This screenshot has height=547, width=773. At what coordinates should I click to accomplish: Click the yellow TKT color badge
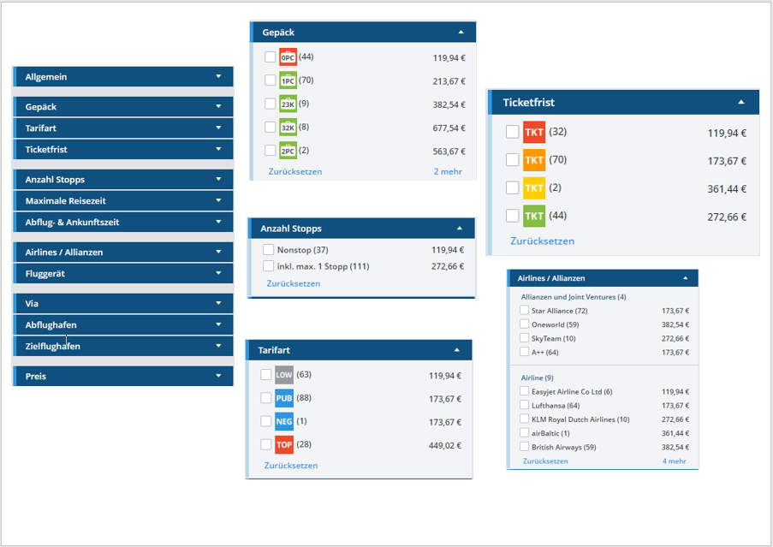pyautogui.click(x=534, y=188)
